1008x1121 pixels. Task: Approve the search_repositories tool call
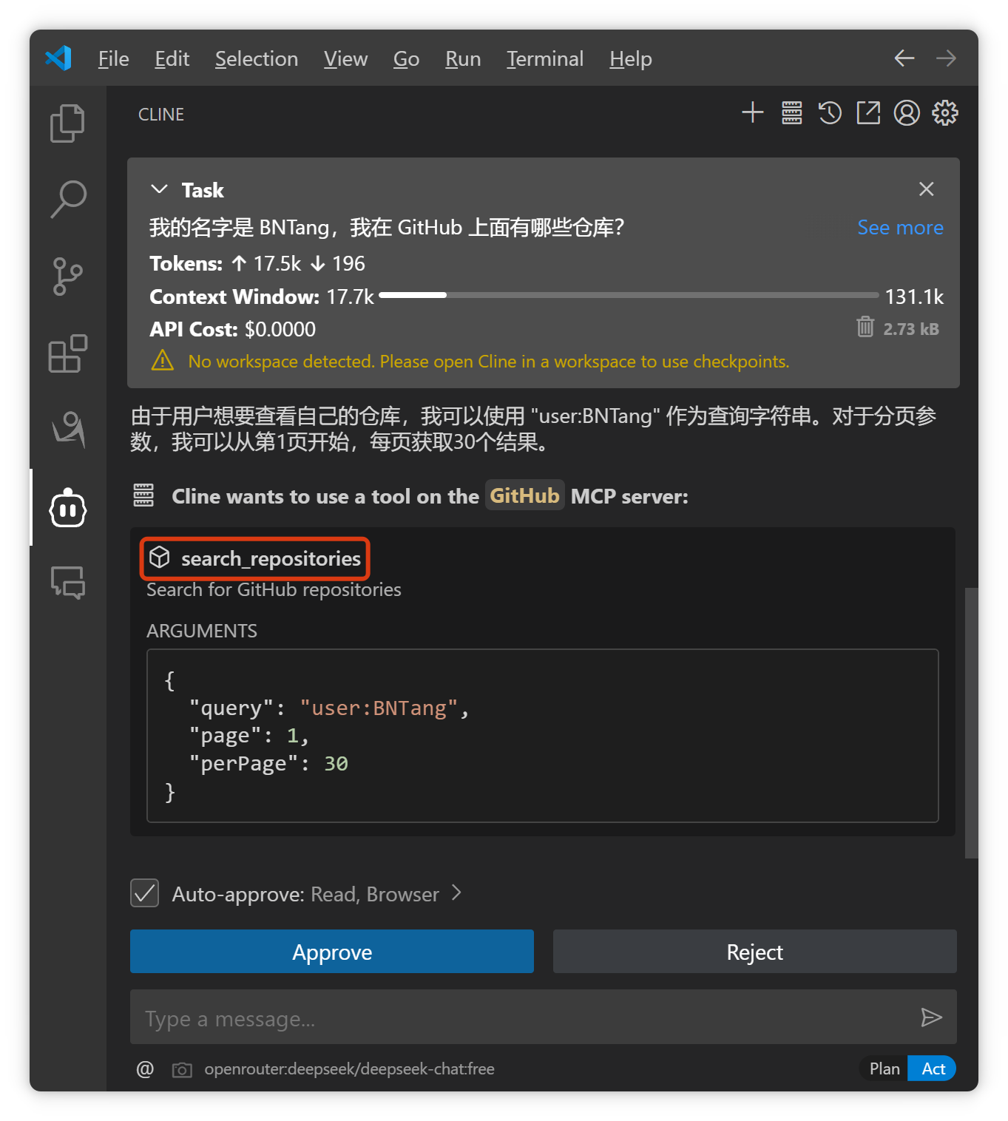coord(331,952)
